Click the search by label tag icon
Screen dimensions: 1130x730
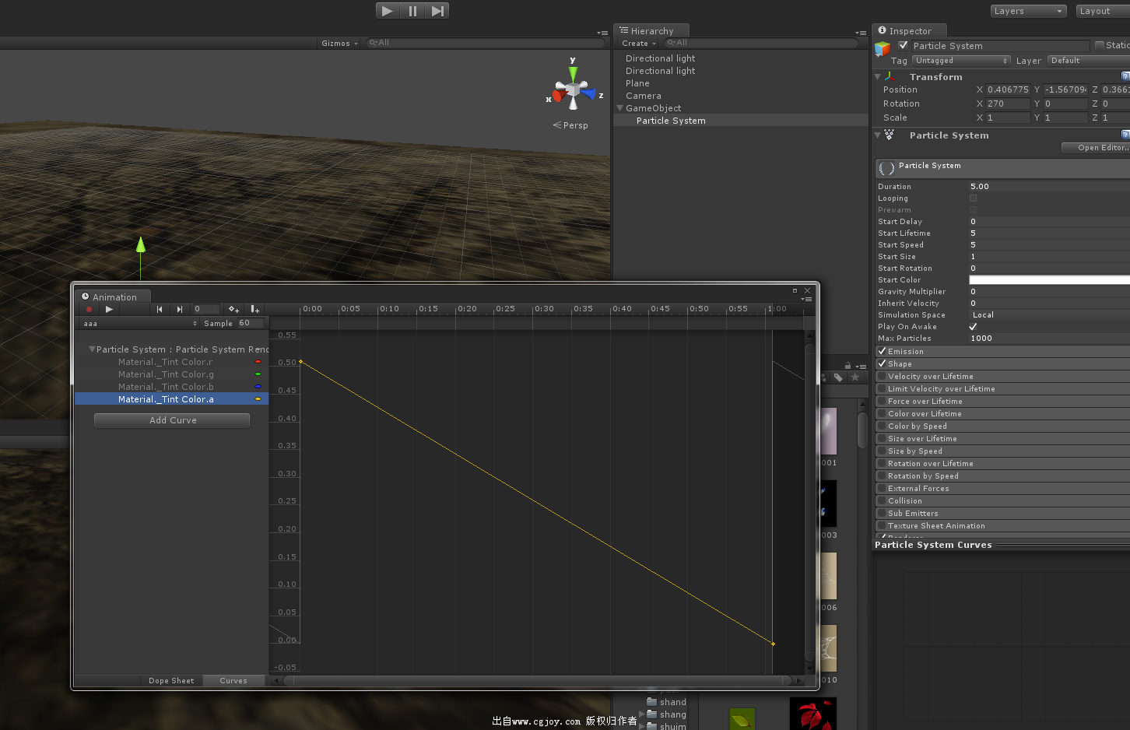pos(838,377)
